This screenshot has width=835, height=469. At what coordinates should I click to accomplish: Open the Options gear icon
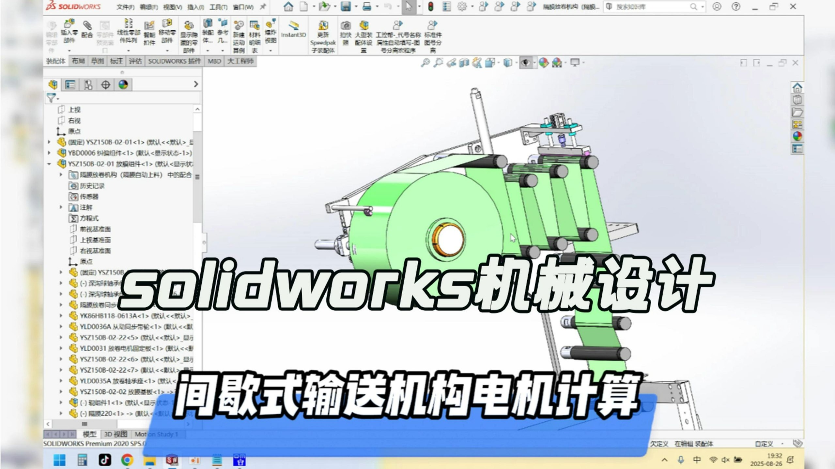tap(462, 7)
